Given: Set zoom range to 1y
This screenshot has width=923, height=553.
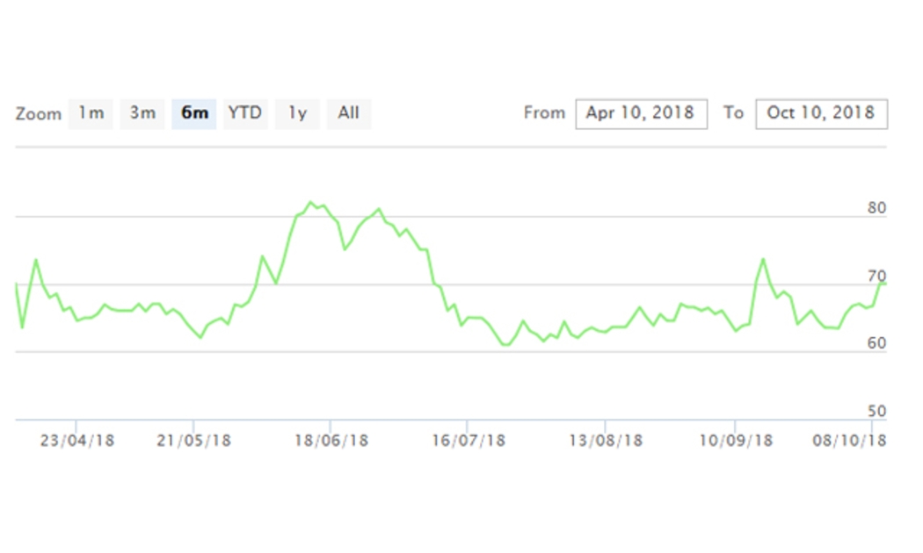Looking at the screenshot, I should point(297,113).
